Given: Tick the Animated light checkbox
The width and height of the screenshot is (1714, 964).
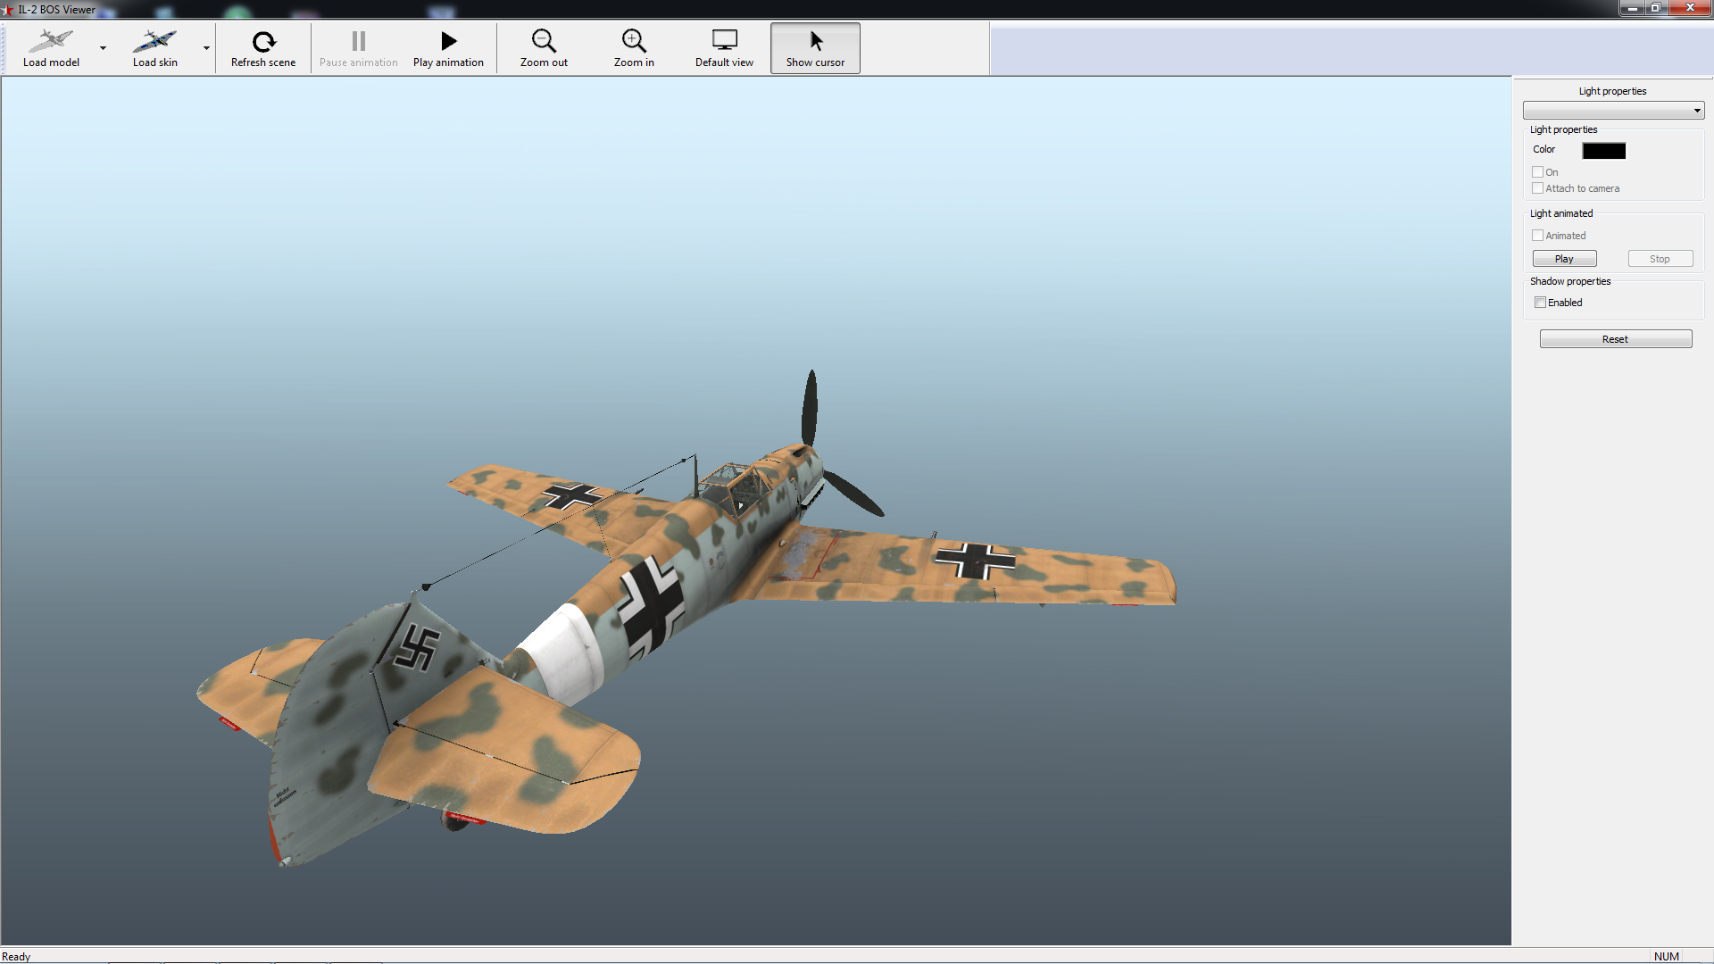Looking at the screenshot, I should (1537, 236).
